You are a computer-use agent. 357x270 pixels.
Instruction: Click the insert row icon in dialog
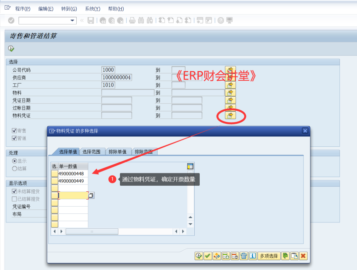226,256
